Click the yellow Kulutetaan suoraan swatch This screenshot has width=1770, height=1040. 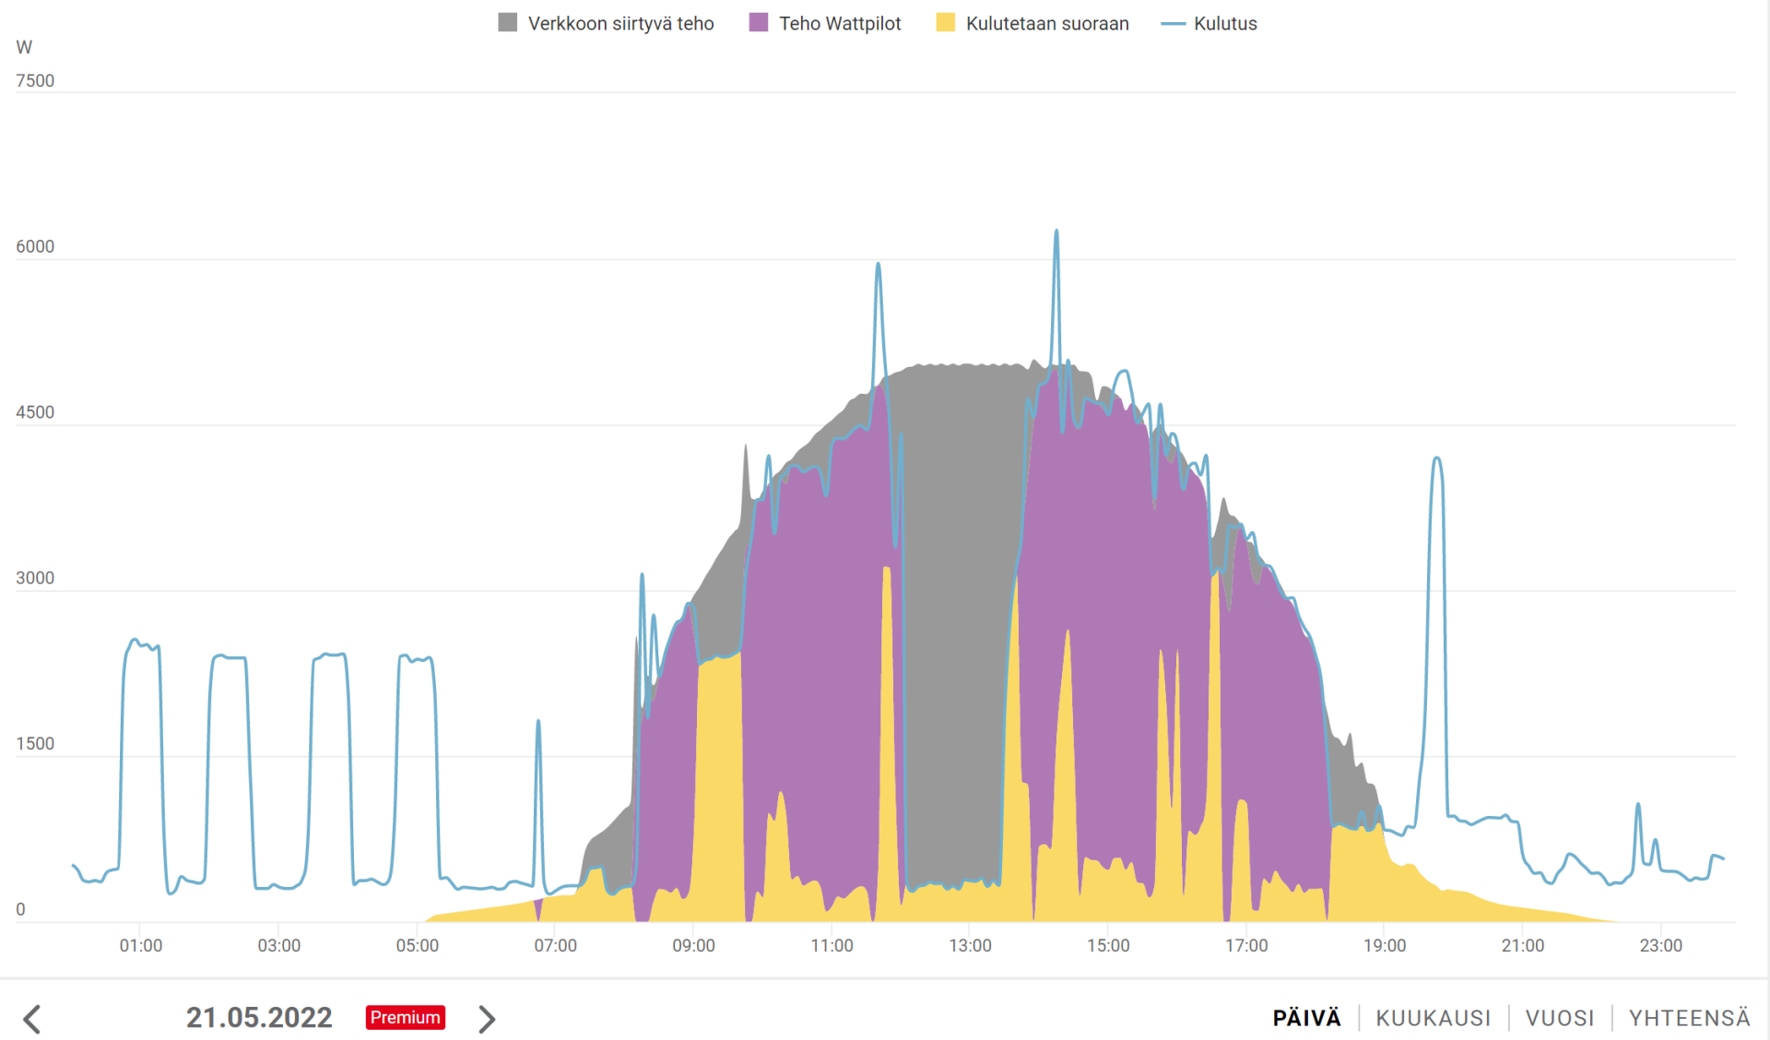pos(945,23)
